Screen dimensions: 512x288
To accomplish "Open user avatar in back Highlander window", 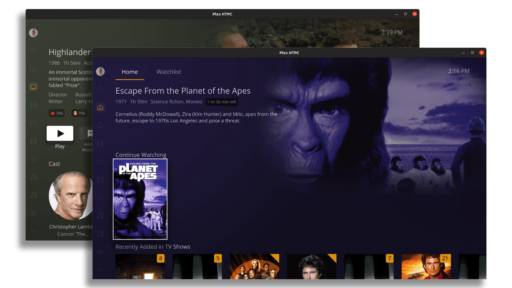I will (33, 33).
